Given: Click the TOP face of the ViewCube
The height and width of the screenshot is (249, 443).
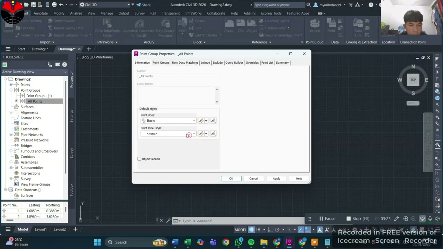Looking at the screenshot, I should pos(413,80).
